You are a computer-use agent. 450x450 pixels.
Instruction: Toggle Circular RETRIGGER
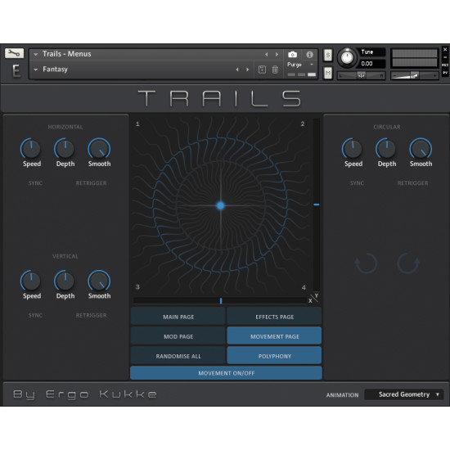click(412, 183)
